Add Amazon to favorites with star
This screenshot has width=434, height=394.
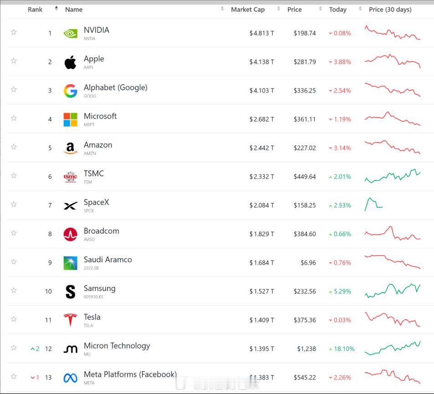click(14, 147)
